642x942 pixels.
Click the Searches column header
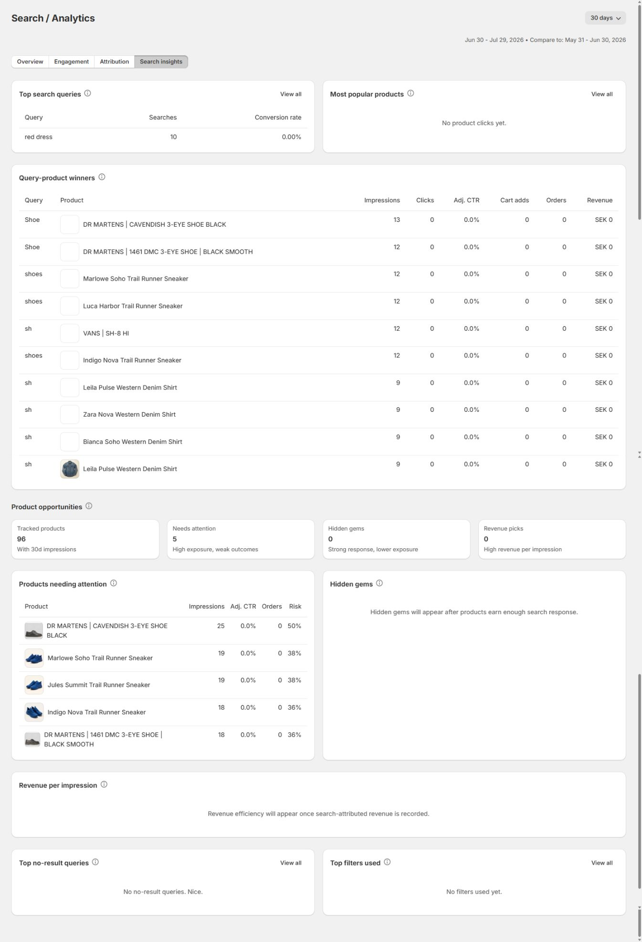tap(163, 117)
